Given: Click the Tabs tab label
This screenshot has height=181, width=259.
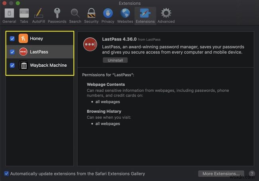Looking at the screenshot, I should coord(24,21).
